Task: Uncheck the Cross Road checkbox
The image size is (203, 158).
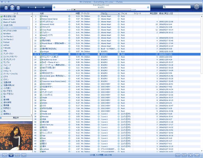Action: 41,30
